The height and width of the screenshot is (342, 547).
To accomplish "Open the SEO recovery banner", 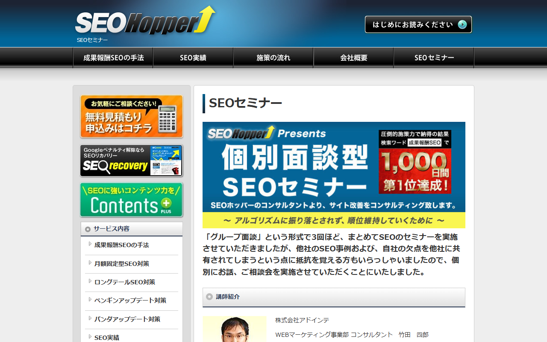I will coord(131,161).
